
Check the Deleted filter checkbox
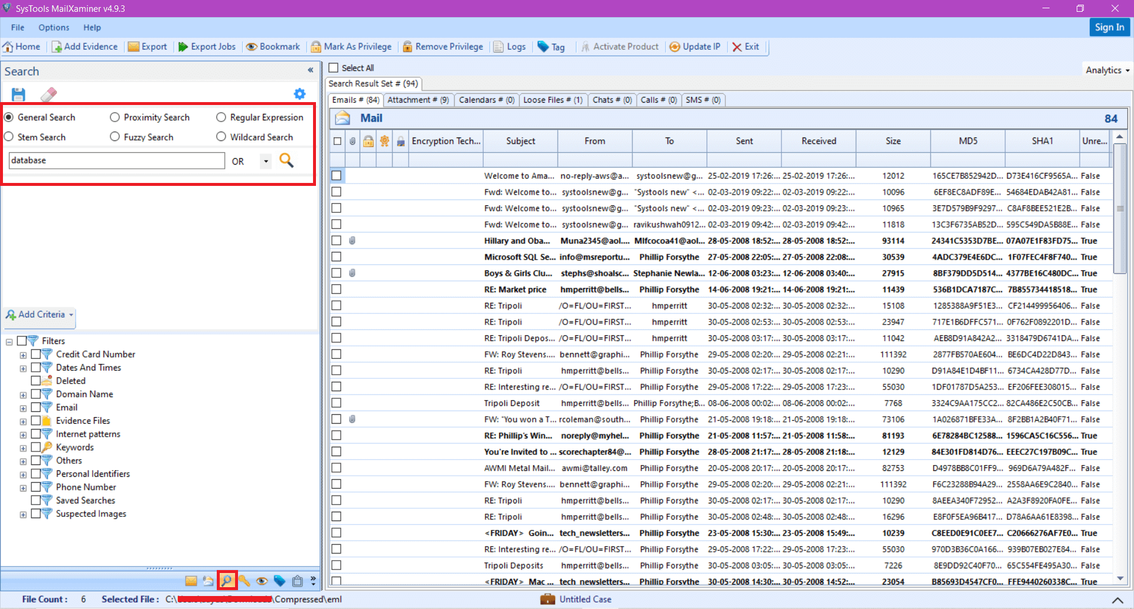tap(36, 381)
